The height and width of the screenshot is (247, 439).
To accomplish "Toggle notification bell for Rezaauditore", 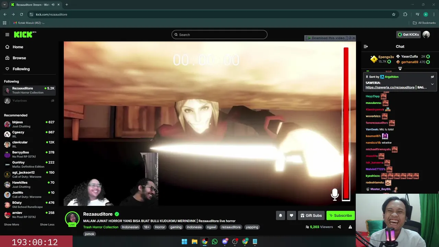I will point(281,215).
